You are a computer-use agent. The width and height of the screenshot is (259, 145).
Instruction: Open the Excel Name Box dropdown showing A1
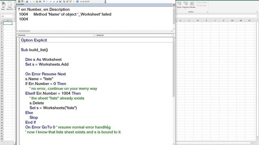coord(13,16)
